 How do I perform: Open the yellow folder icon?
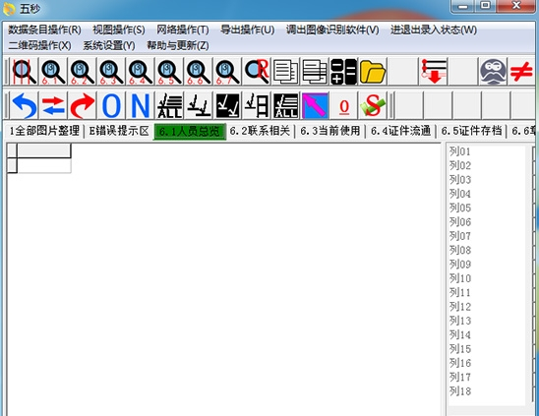pyautogui.click(x=373, y=72)
